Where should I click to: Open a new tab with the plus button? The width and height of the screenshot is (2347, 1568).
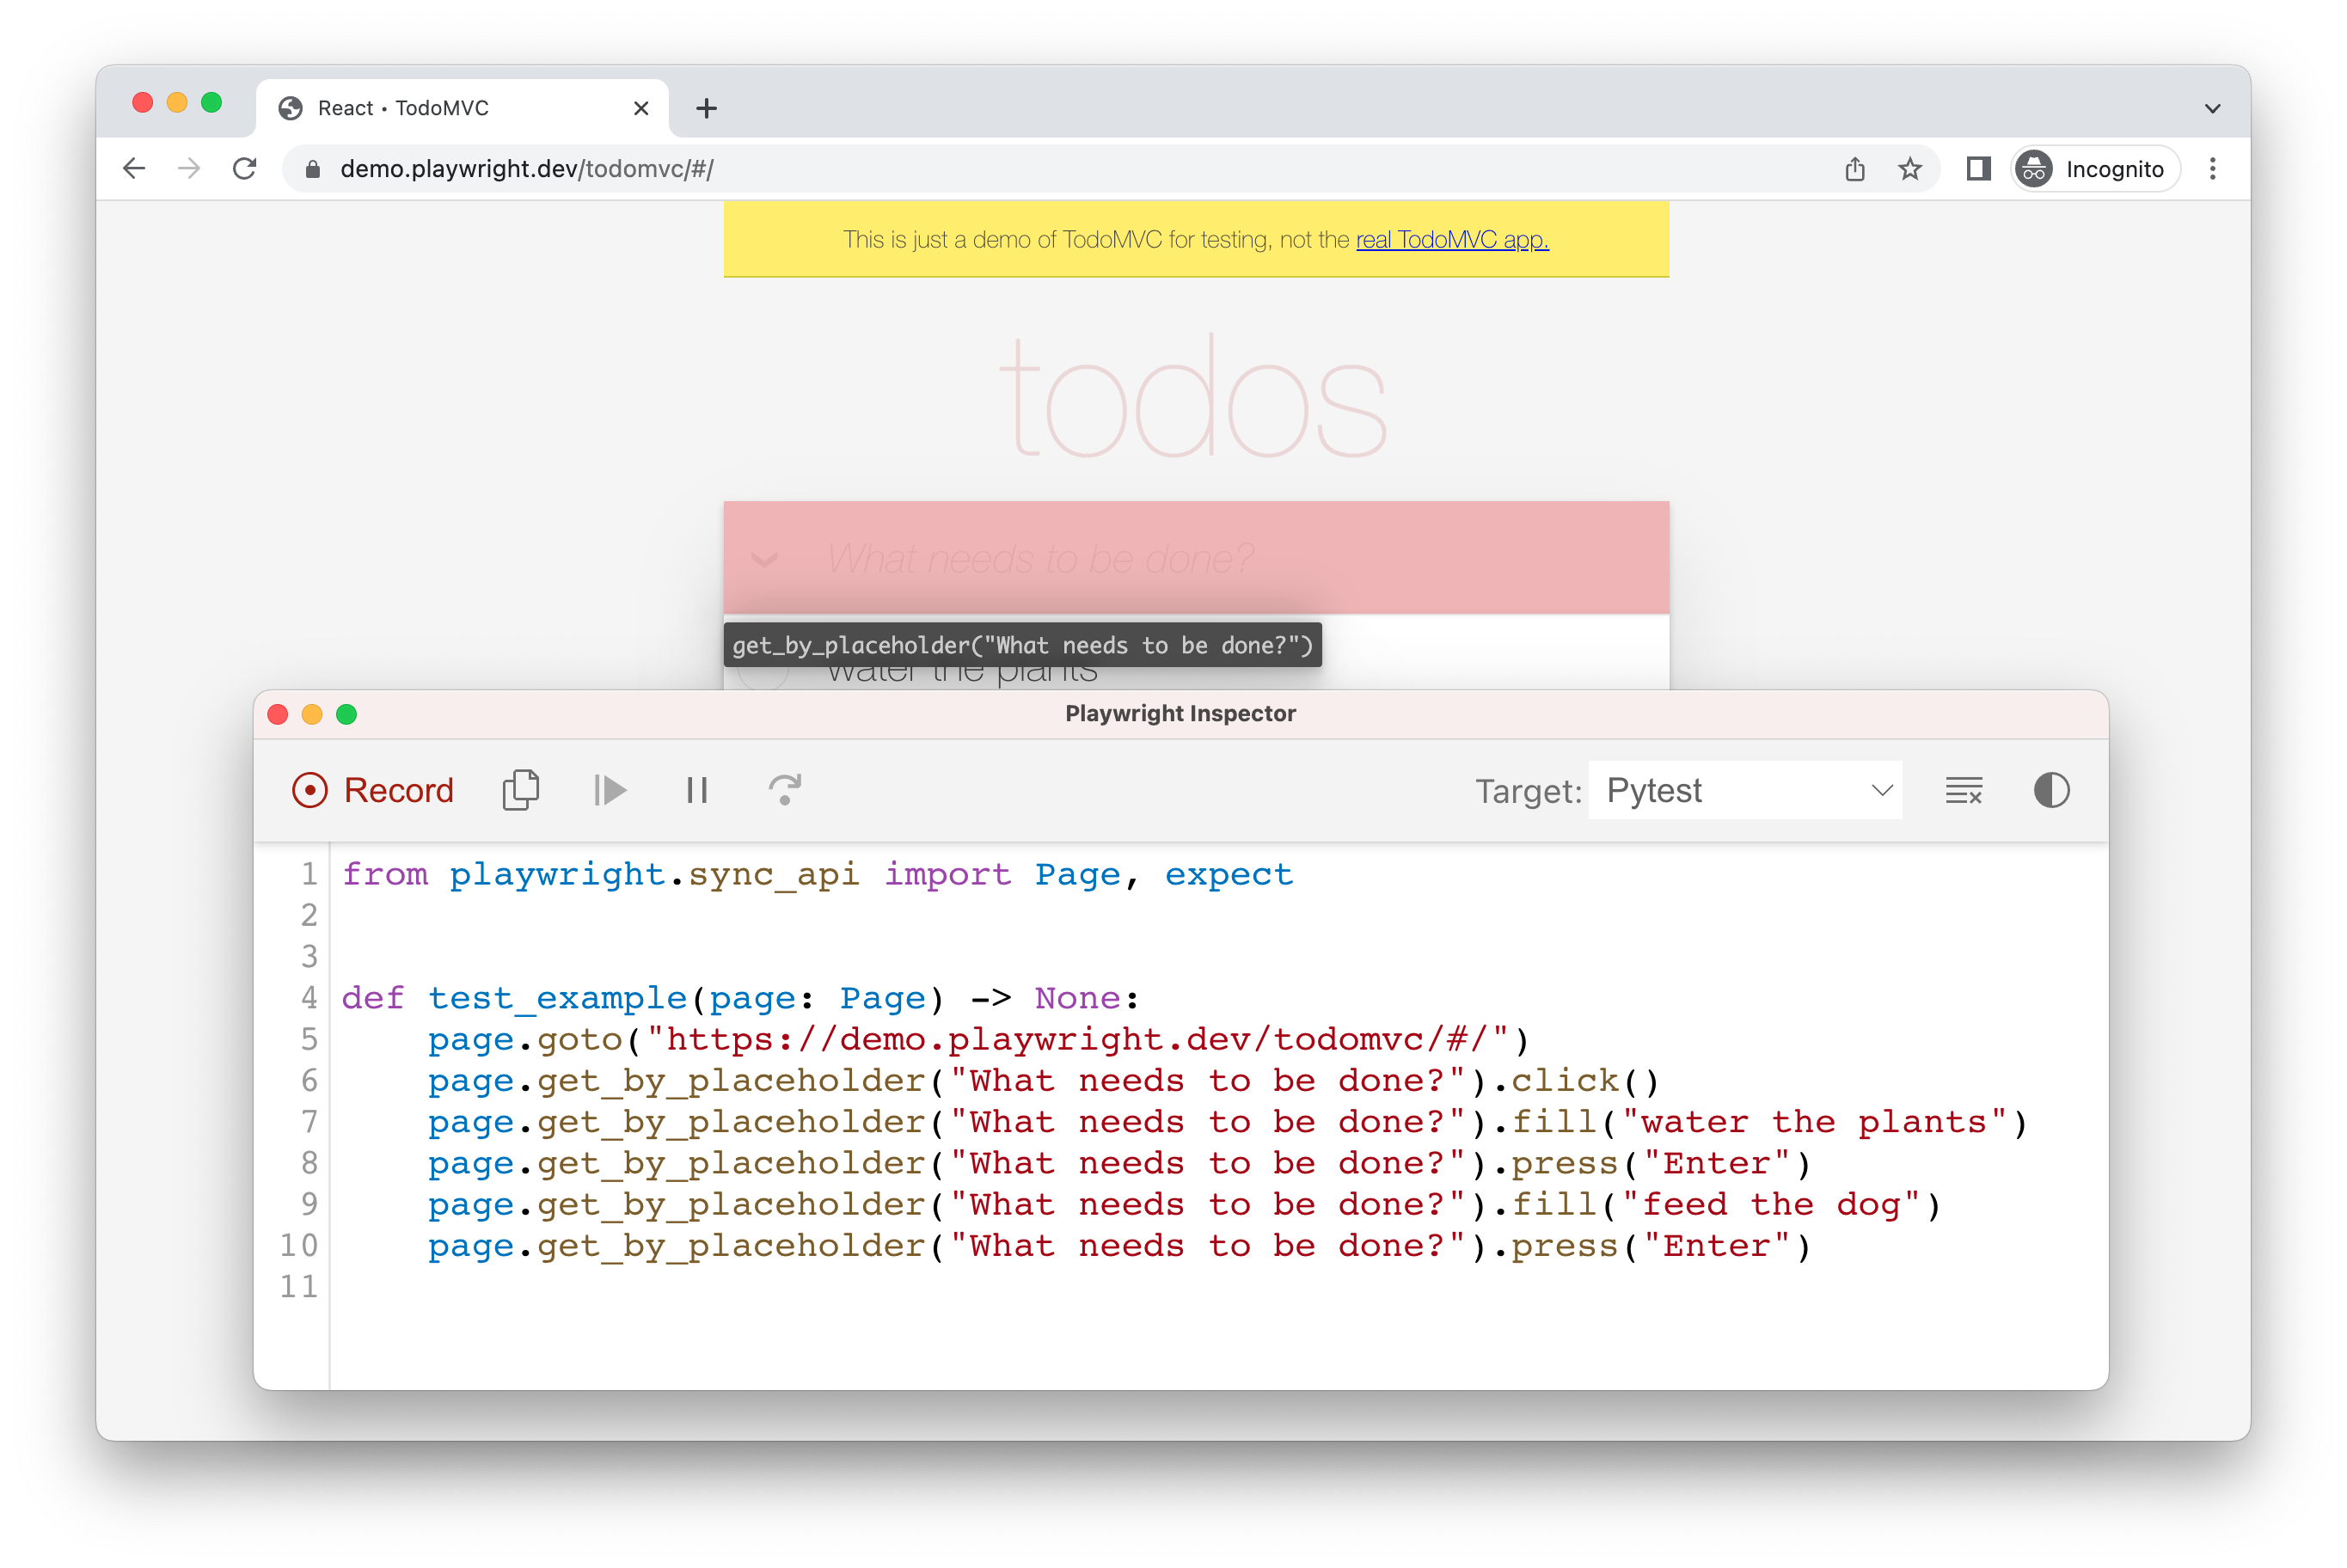706,108
